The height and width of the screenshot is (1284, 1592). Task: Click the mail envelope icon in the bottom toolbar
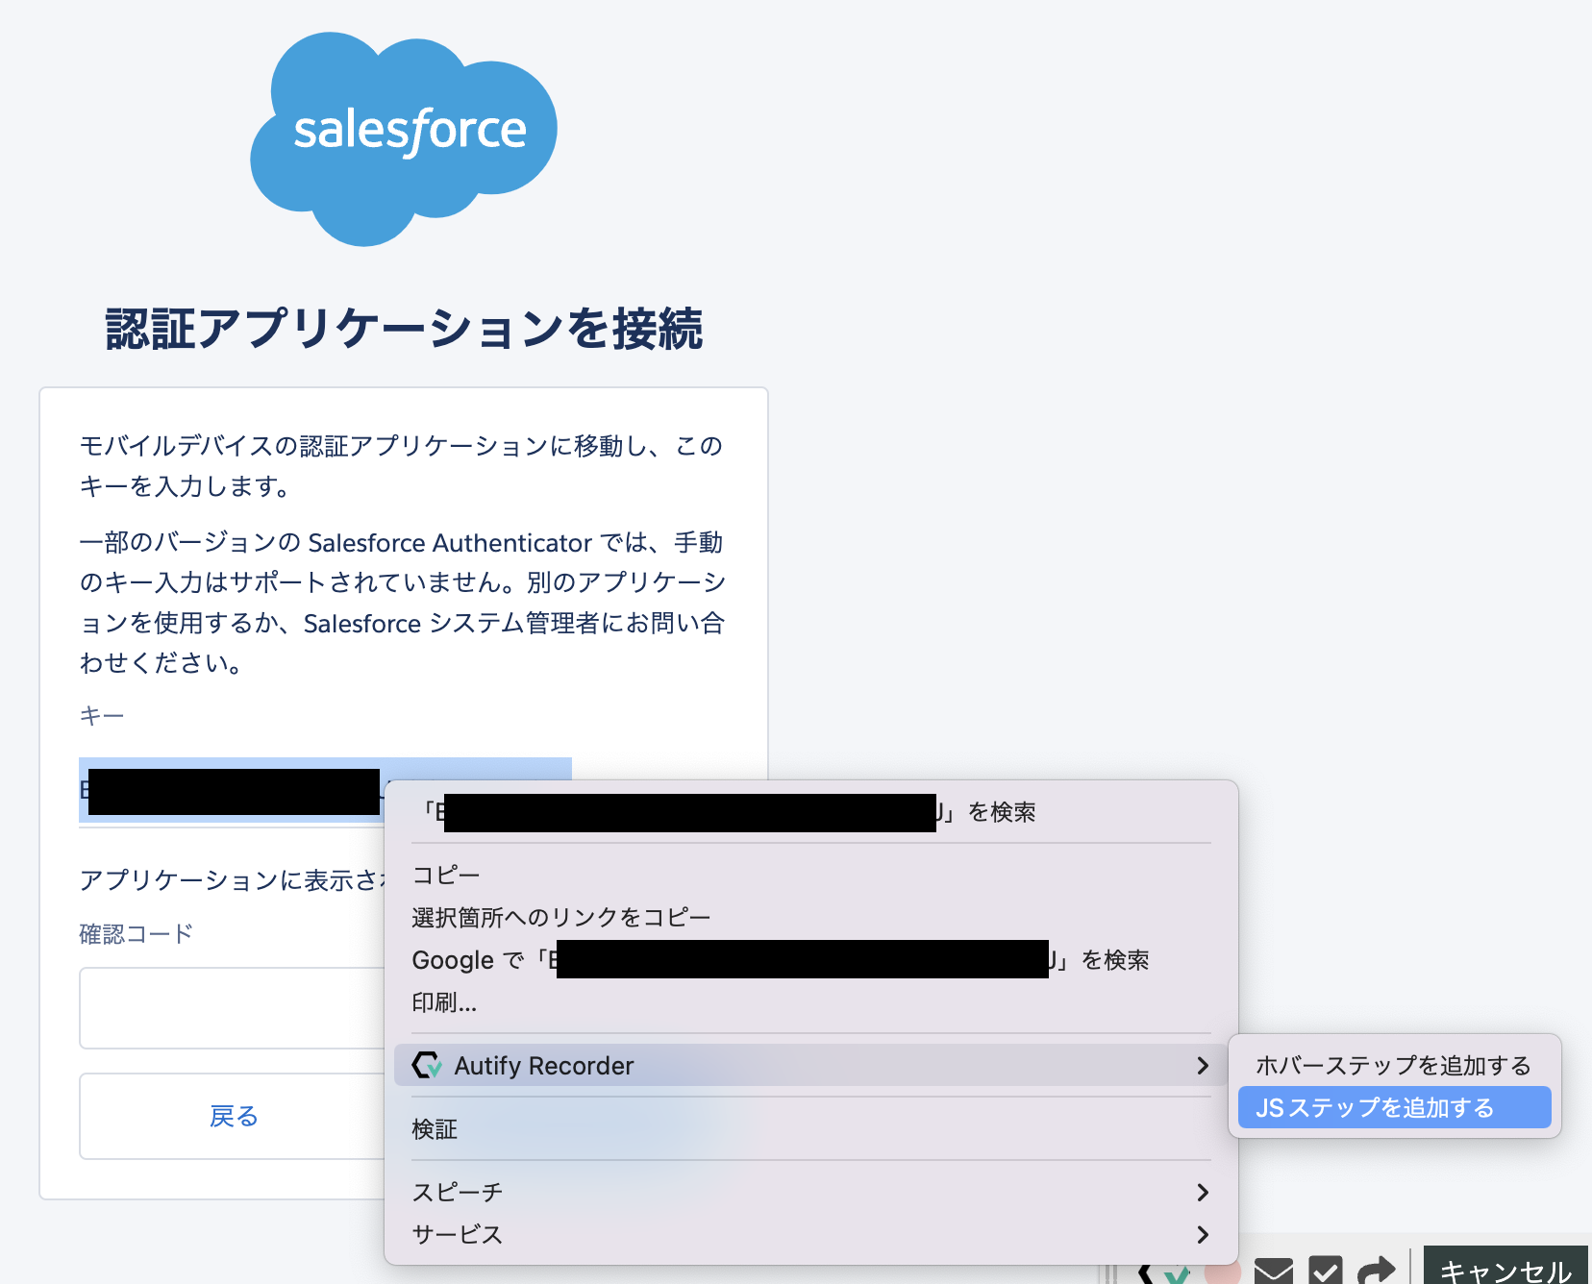click(1275, 1272)
